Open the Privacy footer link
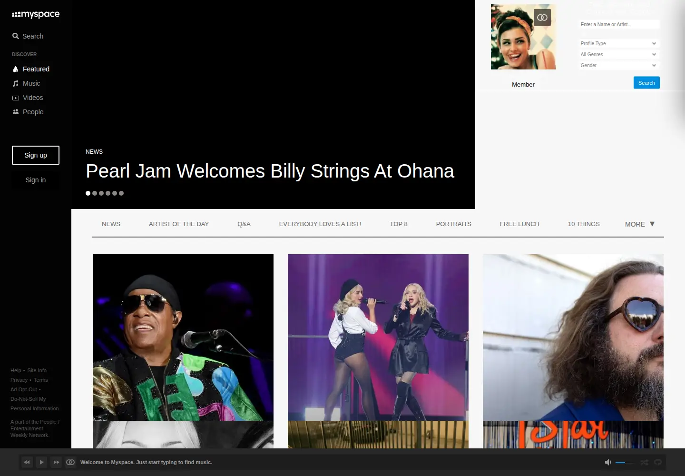685x476 pixels. [x=19, y=380]
